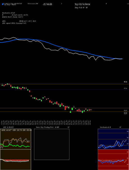129x170 pixels.
Task: Click the 97.91 price level label
Action: click(x=125, y=89)
